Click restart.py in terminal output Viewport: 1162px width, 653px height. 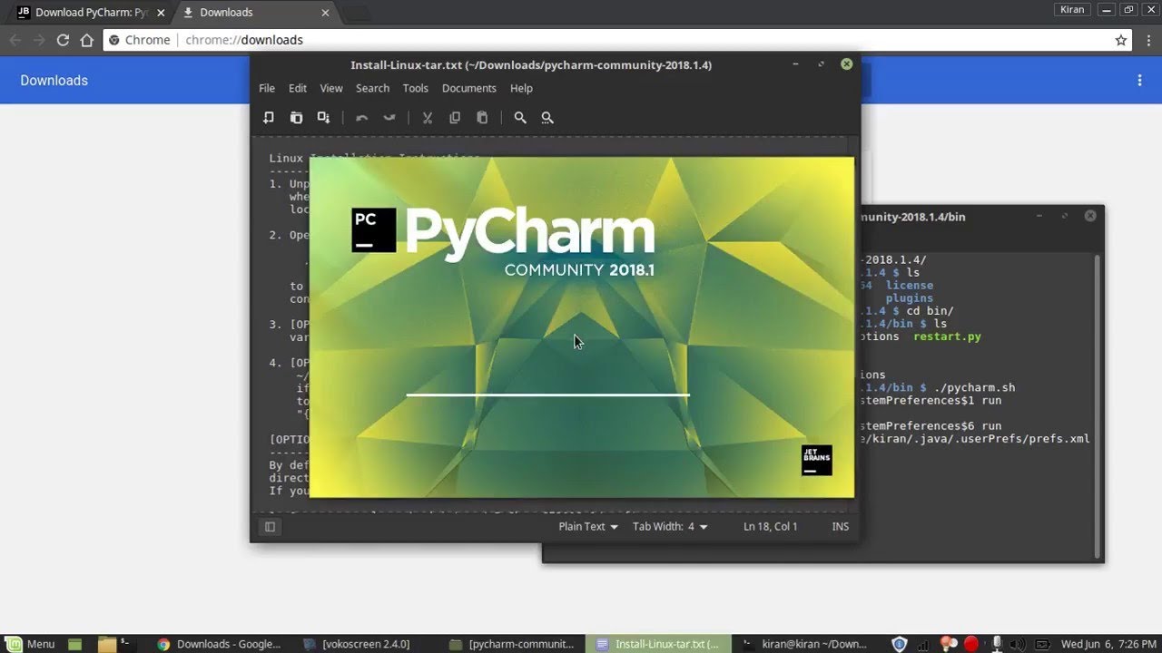(x=947, y=336)
